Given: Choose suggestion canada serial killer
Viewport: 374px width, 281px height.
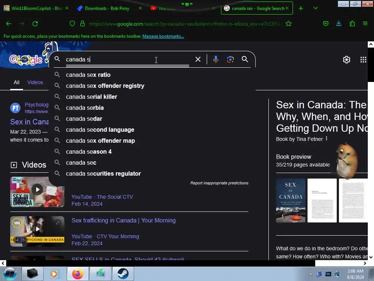Looking at the screenshot, I should click(x=152, y=97).
